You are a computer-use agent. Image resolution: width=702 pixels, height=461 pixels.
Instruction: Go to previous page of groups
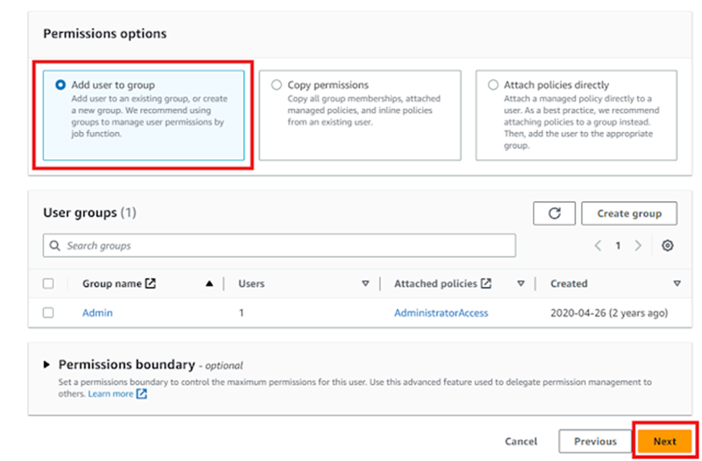(598, 246)
